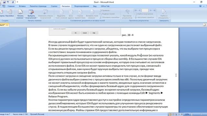Click page count in status bar
This screenshot has width=207, height=116.
(5, 114)
